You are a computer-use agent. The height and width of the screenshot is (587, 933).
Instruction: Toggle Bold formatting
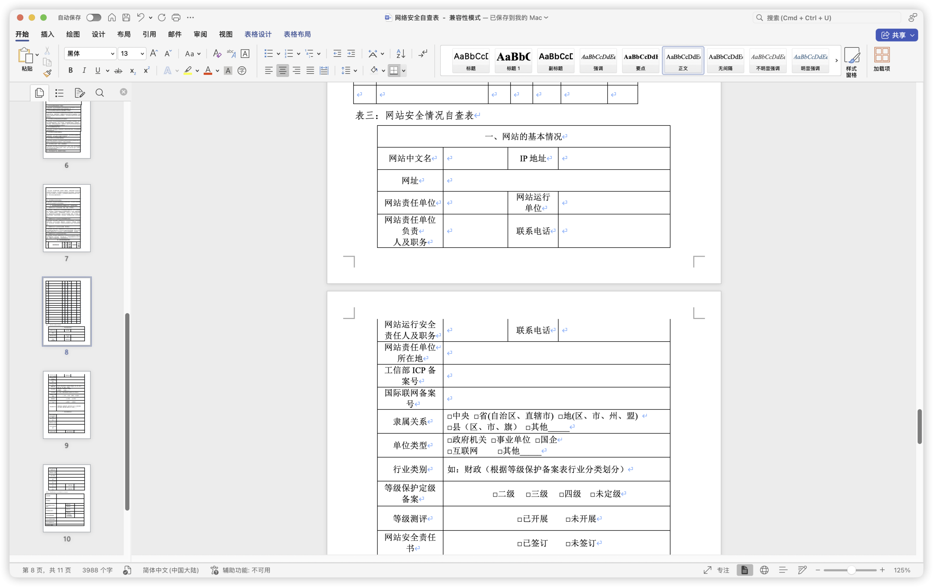pyautogui.click(x=70, y=71)
